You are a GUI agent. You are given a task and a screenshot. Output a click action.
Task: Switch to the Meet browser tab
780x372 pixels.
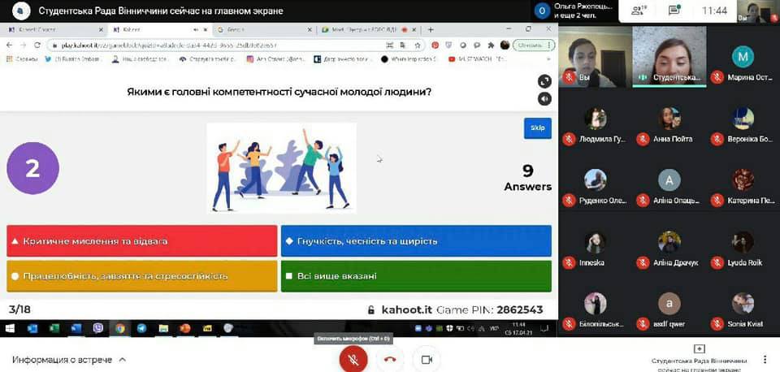click(x=368, y=30)
